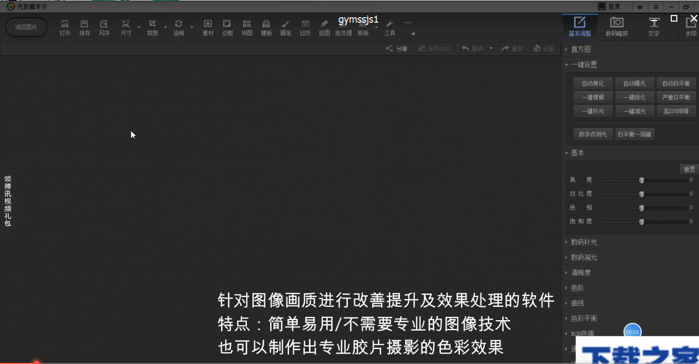Click the 浏览图片 (Browse Images) button
Screen dimensions: 699x364
point(26,26)
